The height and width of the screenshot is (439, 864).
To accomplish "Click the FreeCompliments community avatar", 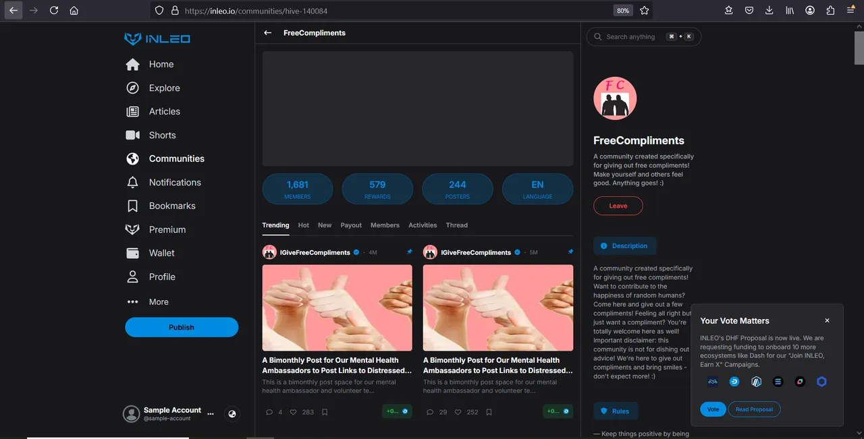I will [615, 98].
